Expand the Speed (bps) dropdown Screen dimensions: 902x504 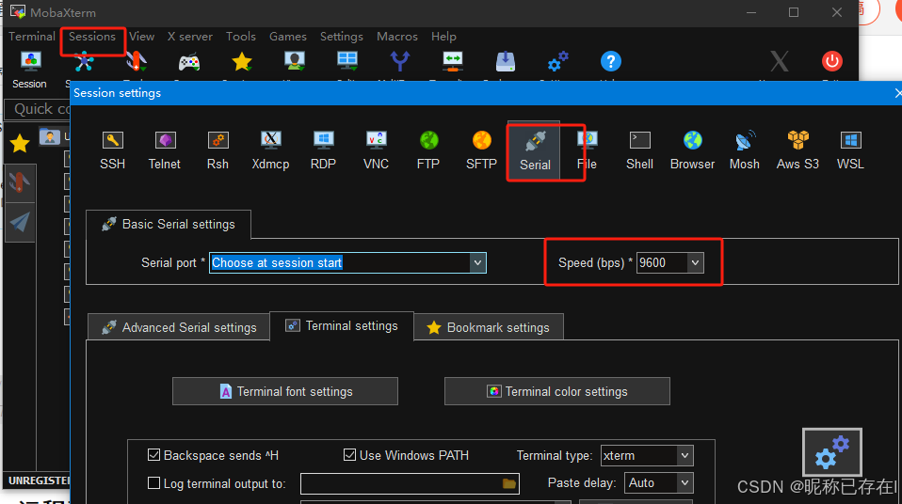pos(695,262)
